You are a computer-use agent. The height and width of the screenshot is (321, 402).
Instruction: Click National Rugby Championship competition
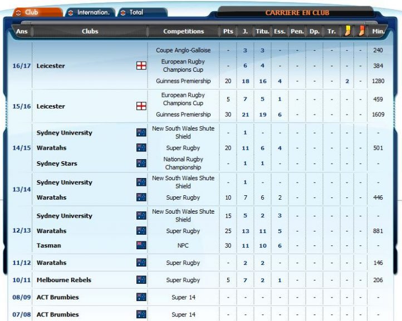tap(183, 163)
